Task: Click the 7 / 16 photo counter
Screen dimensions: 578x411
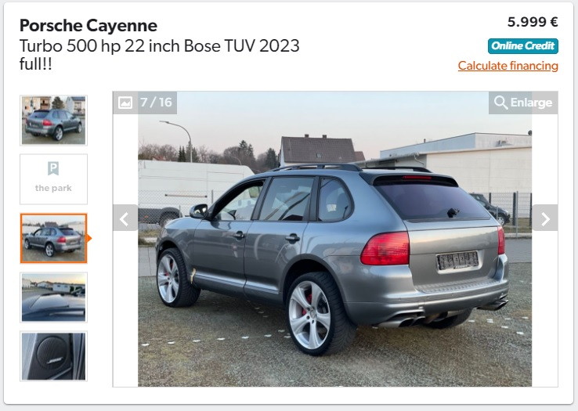Action: click(156, 102)
